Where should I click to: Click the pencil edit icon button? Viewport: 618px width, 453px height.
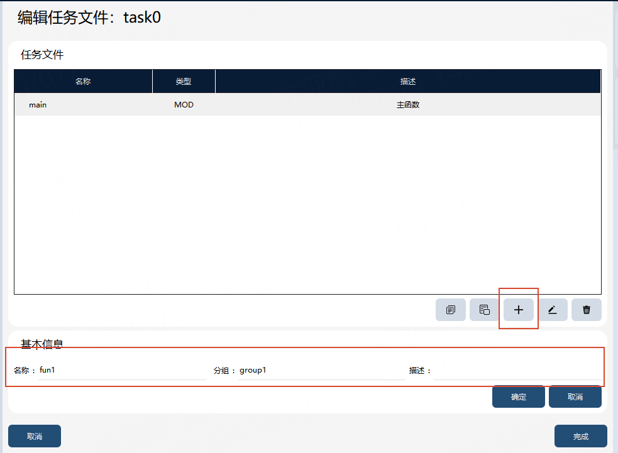pos(553,310)
